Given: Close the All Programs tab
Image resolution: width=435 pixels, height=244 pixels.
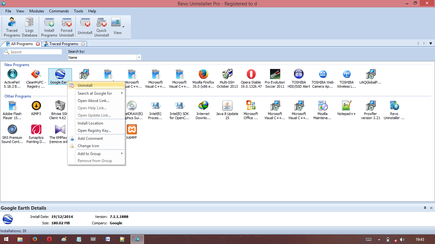Looking at the screenshot, I should [38, 44].
